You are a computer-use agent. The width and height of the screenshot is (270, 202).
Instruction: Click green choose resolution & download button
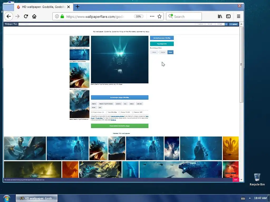(120, 126)
